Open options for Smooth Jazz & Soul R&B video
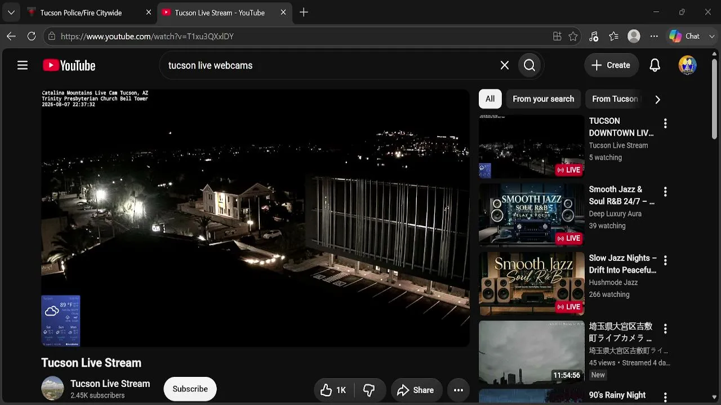This screenshot has width=721, height=405. point(665,192)
